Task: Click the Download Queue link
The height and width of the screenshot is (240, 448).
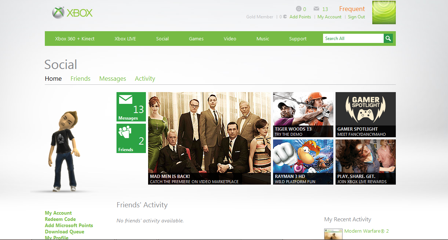Action: [x=64, y=232]
